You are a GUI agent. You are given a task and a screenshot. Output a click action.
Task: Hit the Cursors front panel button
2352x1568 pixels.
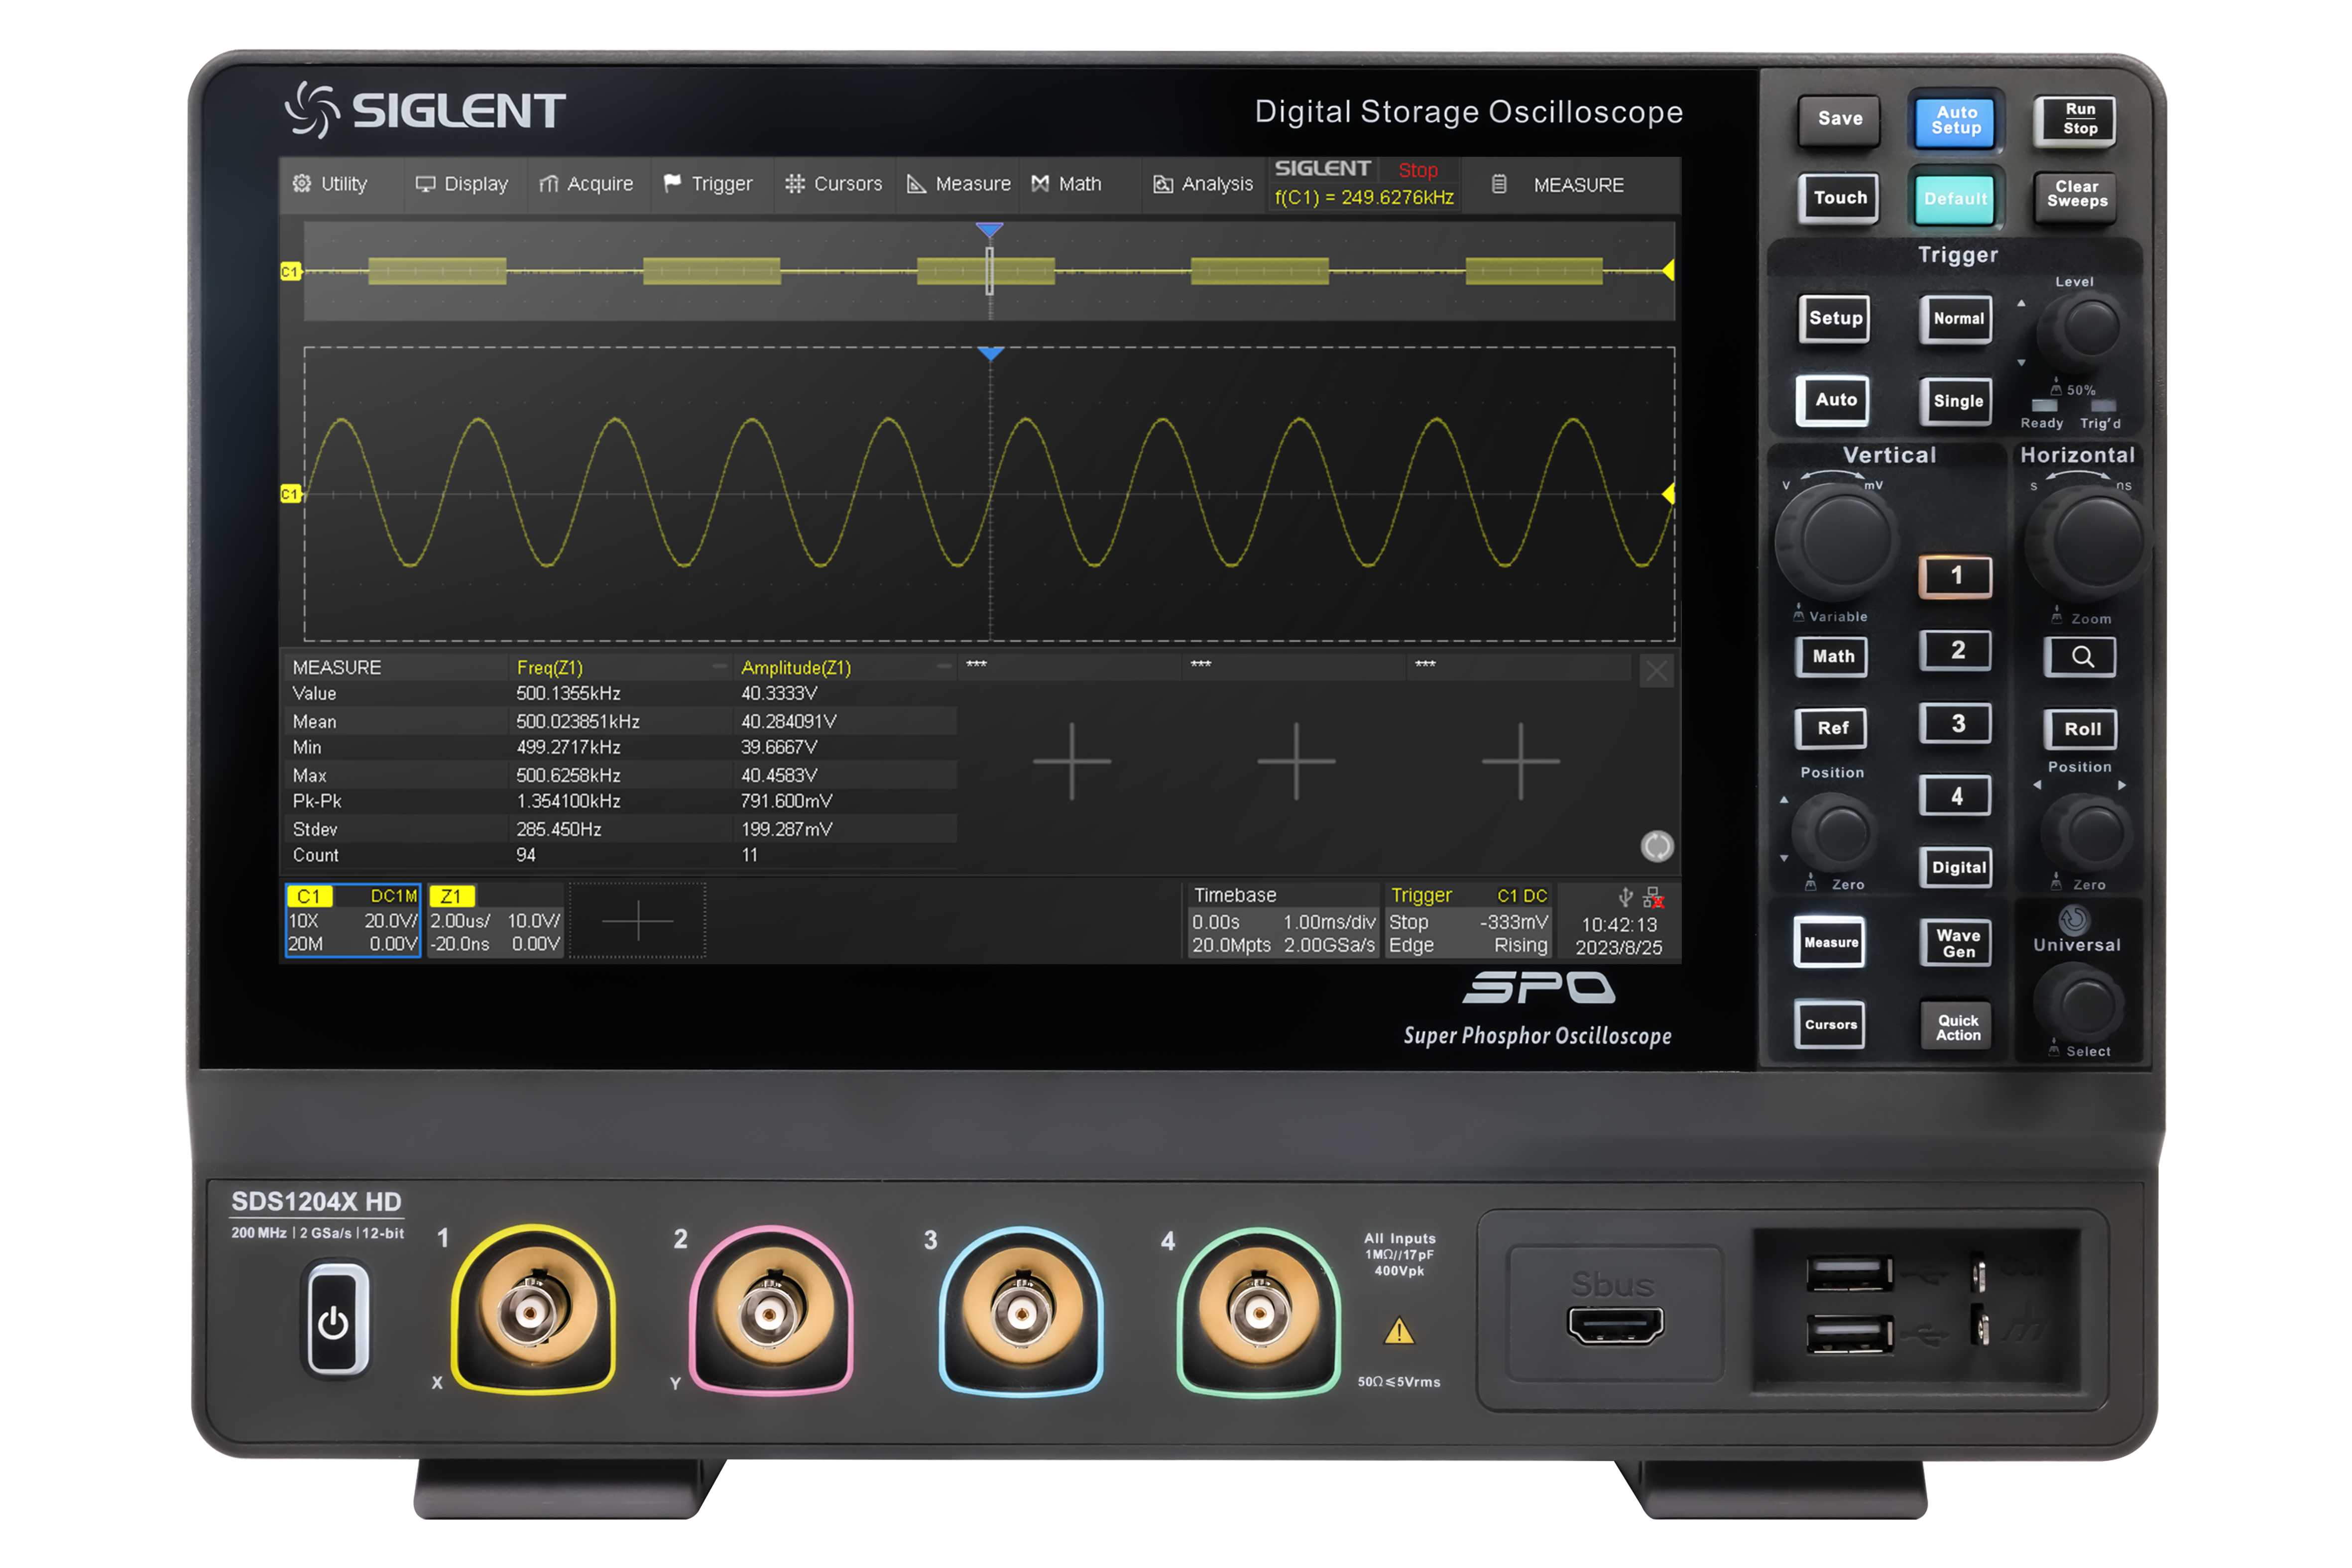(1831, 1024)
